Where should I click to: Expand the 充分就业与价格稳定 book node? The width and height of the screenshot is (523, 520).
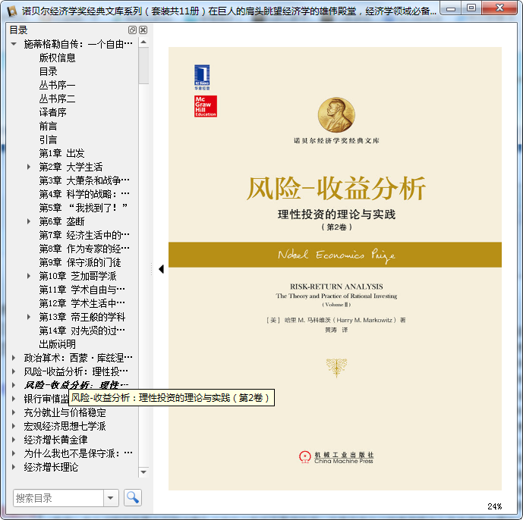[x=14, y=412]
